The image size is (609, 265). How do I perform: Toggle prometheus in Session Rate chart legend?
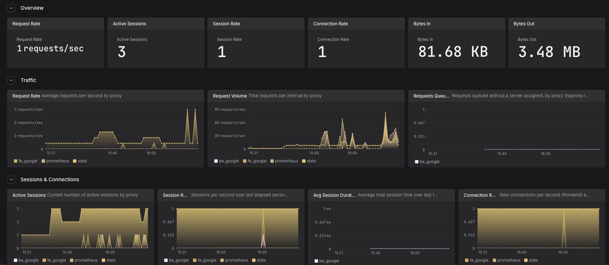[x=234, y=260]
